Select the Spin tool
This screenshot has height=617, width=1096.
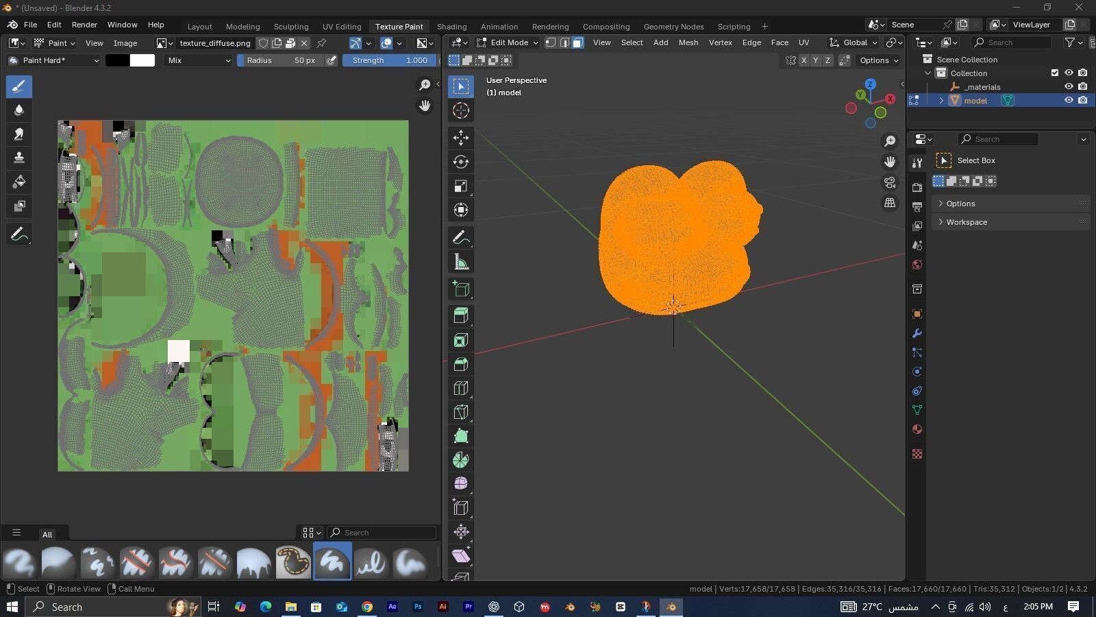[x=461, y=460]
